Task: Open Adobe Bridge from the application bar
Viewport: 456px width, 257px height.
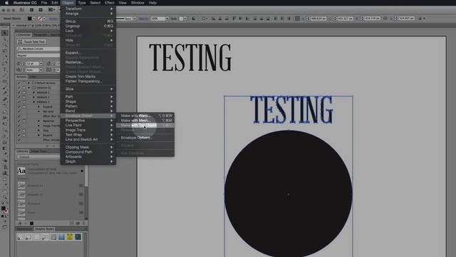Action: point(31,9)
